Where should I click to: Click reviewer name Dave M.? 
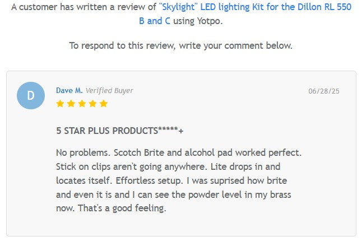pyautogui.click(x=69, y=90)
